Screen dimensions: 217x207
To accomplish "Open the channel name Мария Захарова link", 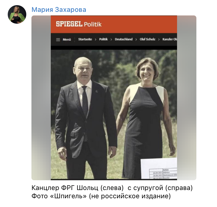I will [x=59, y=10].
